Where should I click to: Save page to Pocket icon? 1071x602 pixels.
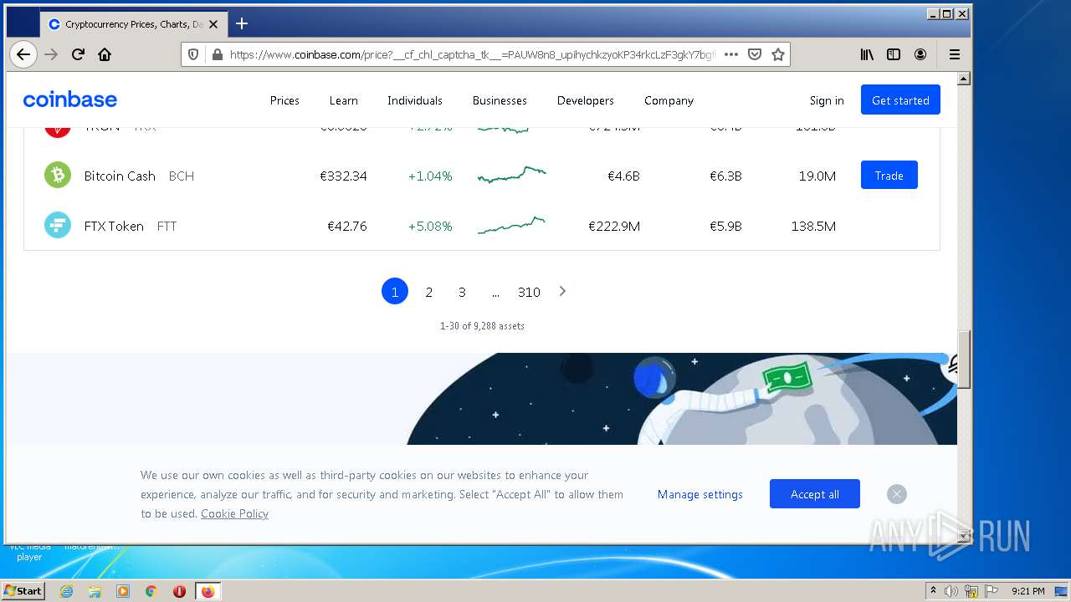[x=754, y=54]
